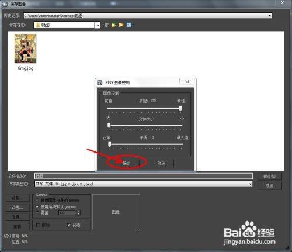
Task: Click the 取消 button in JPEG dialog
Action: [161, 163]
